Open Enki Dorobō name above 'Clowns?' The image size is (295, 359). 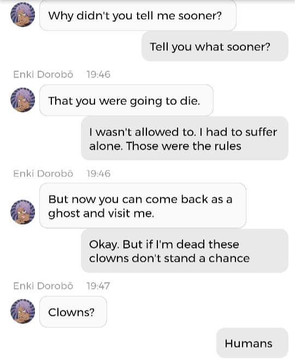(43, 286)
